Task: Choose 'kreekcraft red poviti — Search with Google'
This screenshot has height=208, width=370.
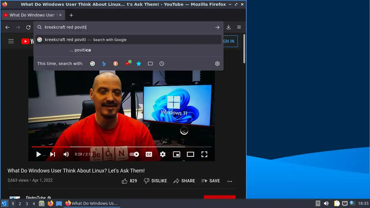Action: pos(128,40)
